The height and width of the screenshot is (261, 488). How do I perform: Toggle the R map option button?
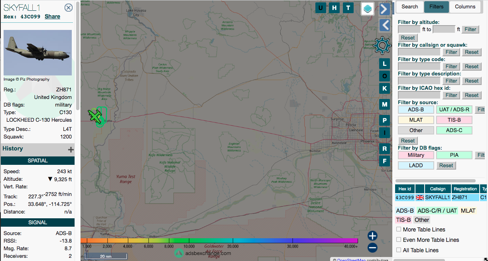pos(384,149)
